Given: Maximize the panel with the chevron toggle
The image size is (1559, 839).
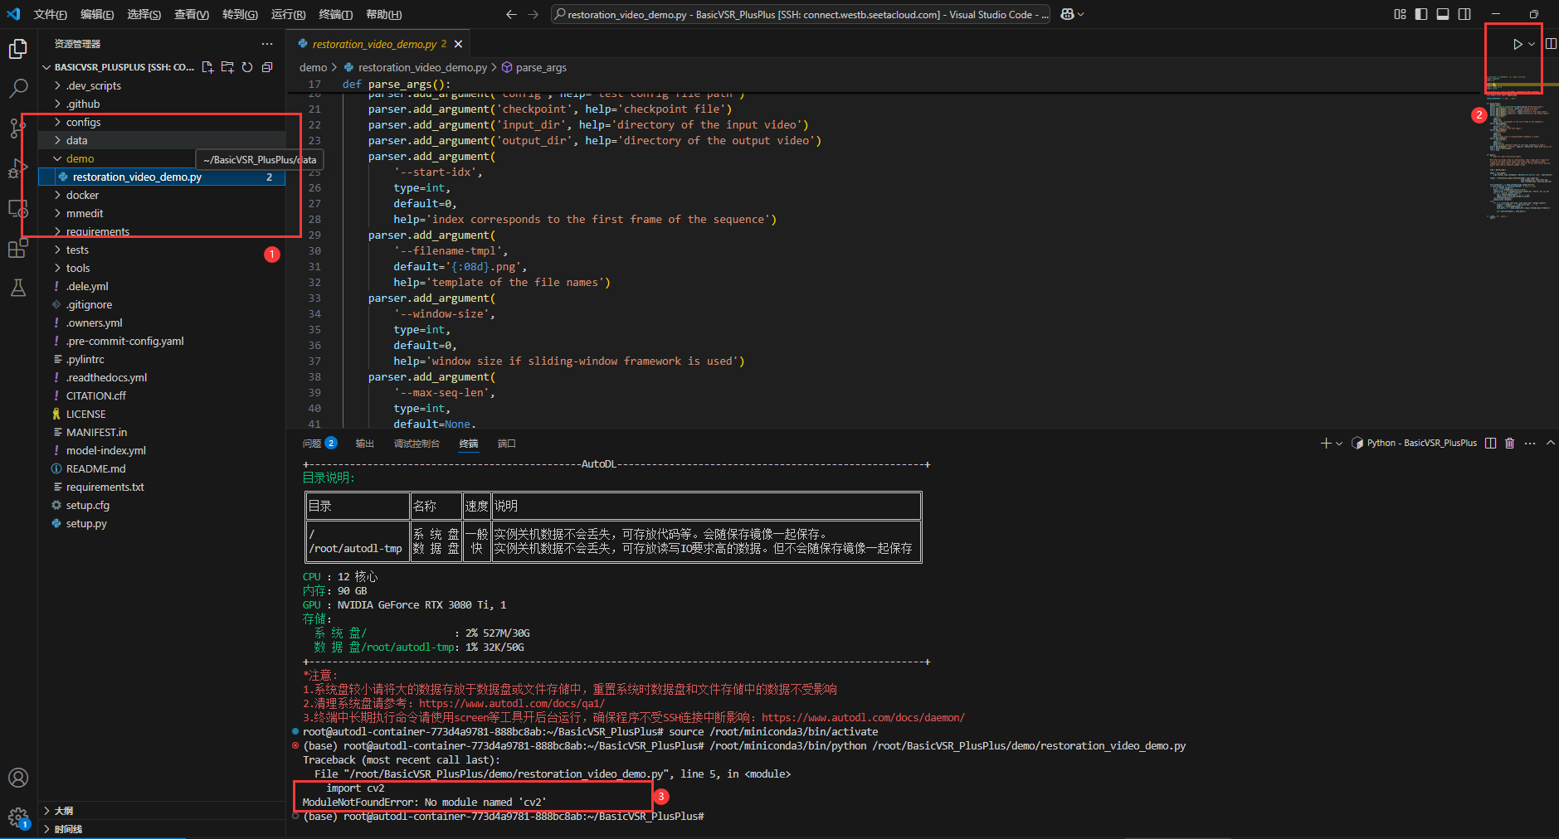Looking at the screenshot, I should click(x=1550, y=443).
